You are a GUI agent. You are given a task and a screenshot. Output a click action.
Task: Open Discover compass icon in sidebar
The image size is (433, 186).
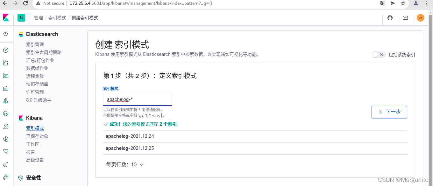tap(6, 50)
